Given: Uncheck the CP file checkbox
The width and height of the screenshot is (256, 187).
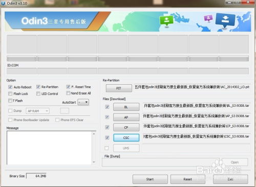Looking at the screenshot, I should [x=107, y=127].
